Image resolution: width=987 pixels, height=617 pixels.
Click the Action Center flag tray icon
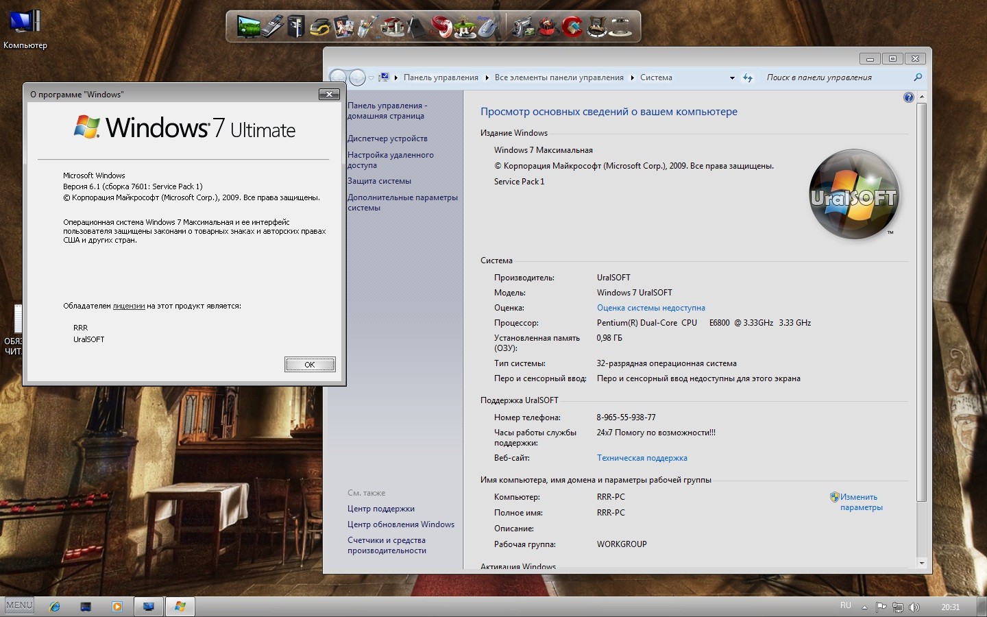pos(881,607)
